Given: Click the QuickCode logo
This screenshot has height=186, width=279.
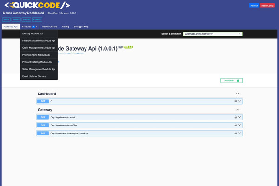Looking at the screenshot, I should point(37,5).
